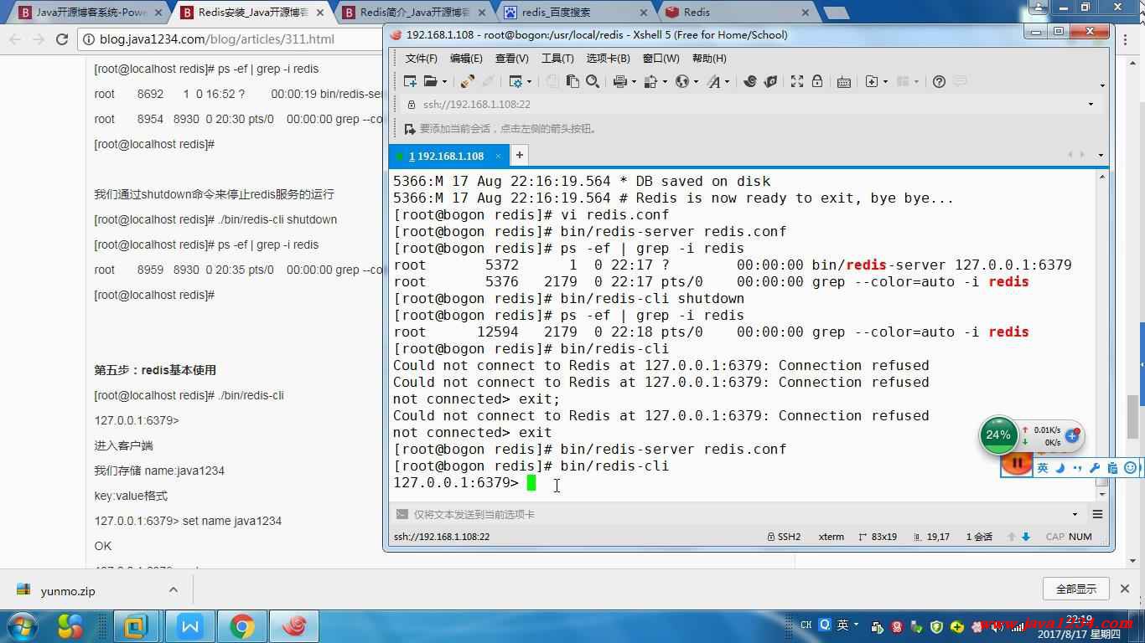The width and height of the screenshot is (1145, 643).
Task: Expand yunmo.zip download options chevron
Action: click(174, 590)
